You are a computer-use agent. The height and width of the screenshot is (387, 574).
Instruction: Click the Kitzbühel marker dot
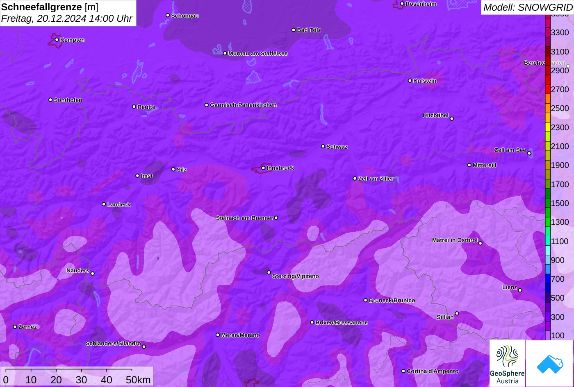452,119
